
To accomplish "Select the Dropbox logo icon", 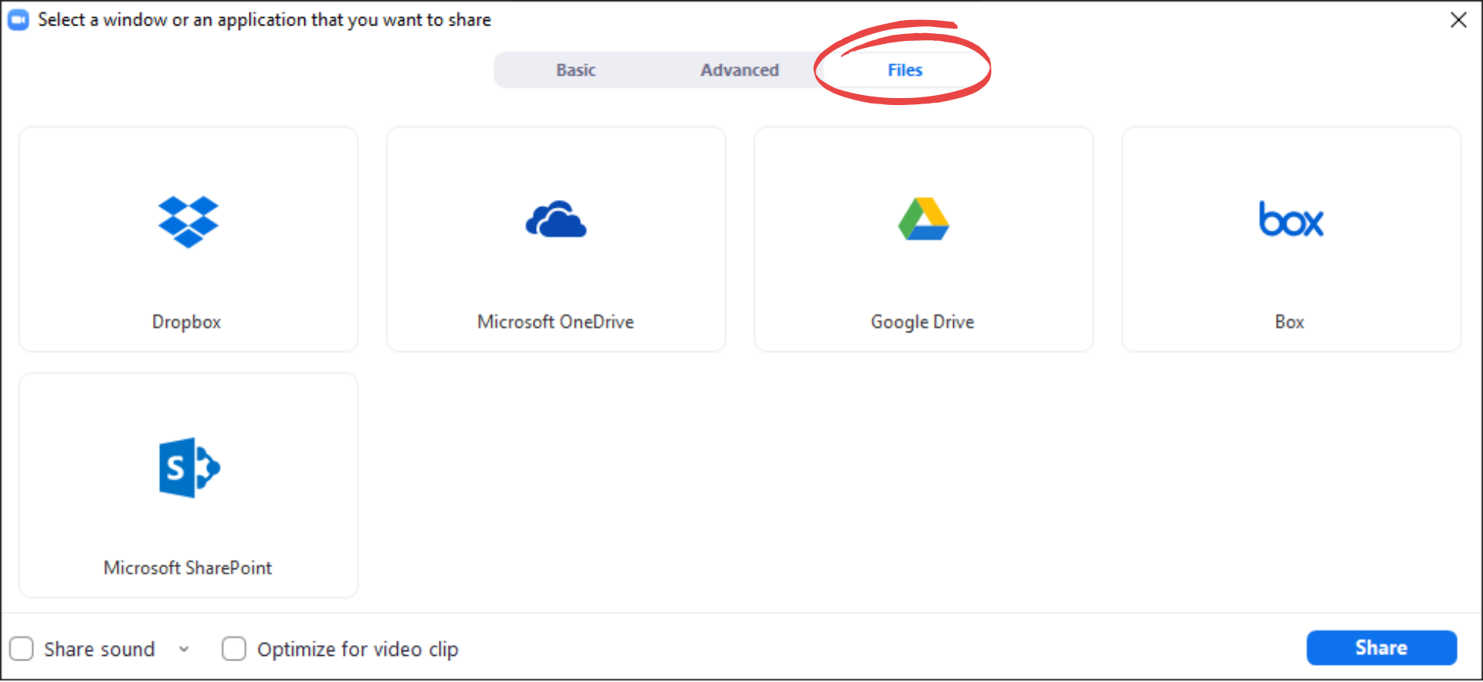I will coord(188,222).
